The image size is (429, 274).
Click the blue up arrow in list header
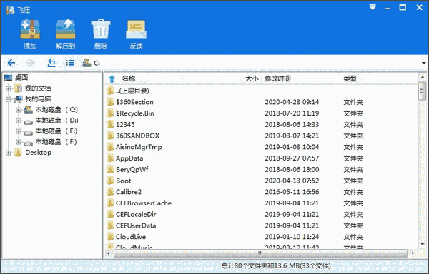click(x=112, y=79)
